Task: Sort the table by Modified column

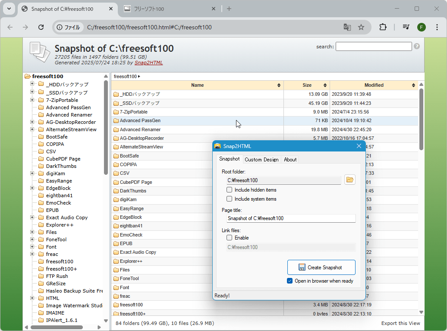Action: (374, 85)
